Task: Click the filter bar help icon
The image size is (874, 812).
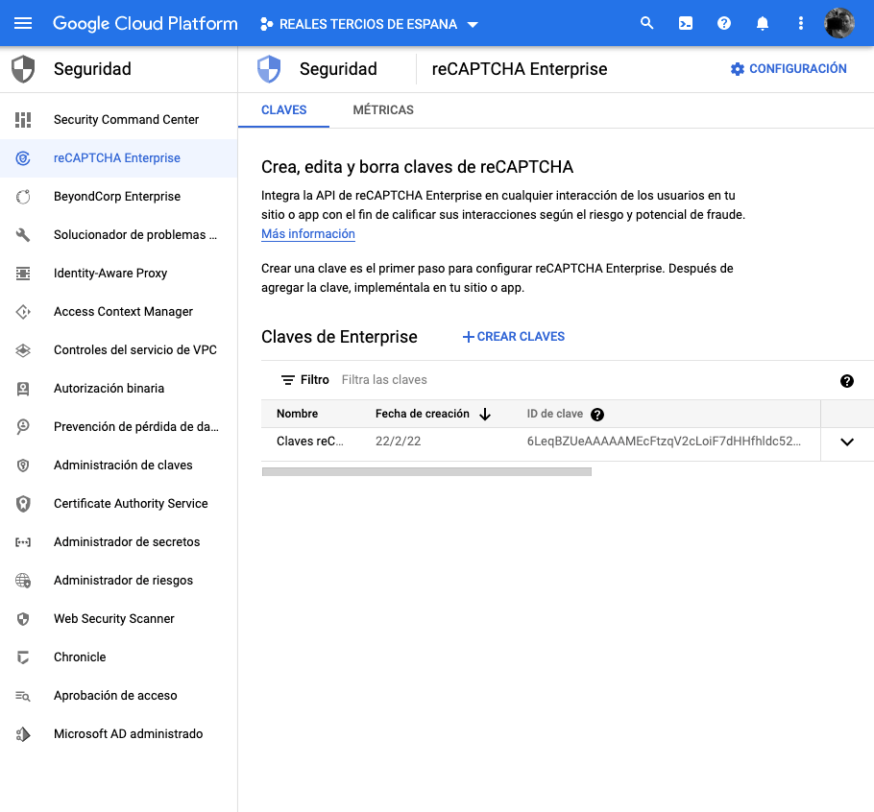Action: coord(847,381)
